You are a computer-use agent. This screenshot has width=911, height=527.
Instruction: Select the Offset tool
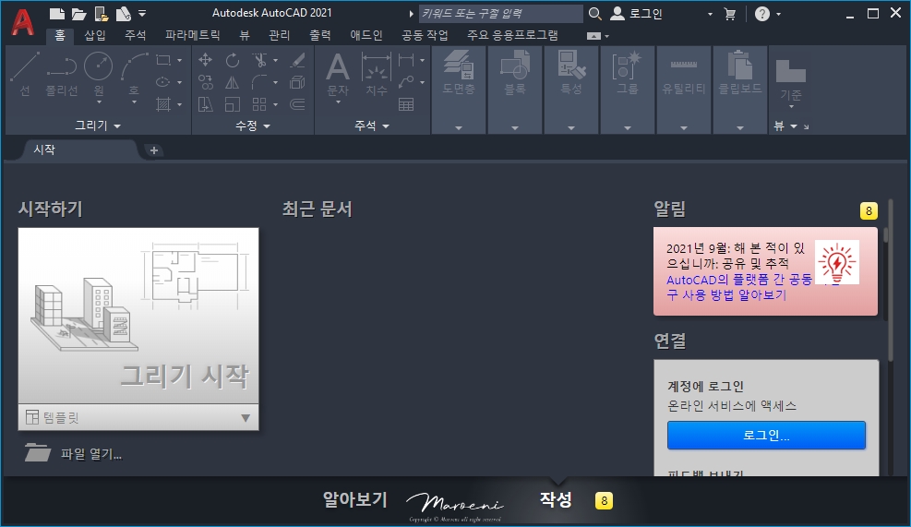click(297, 104)
